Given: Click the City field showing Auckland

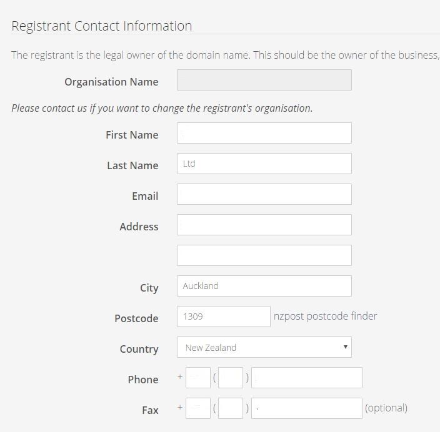Looking at the screenshot, I should pos(264,286).
